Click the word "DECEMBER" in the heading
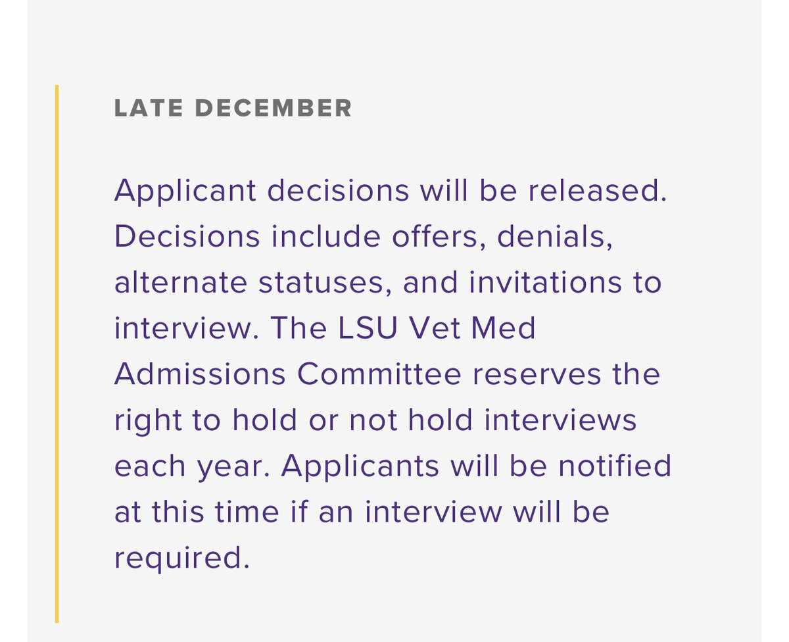 click(274, 108)
